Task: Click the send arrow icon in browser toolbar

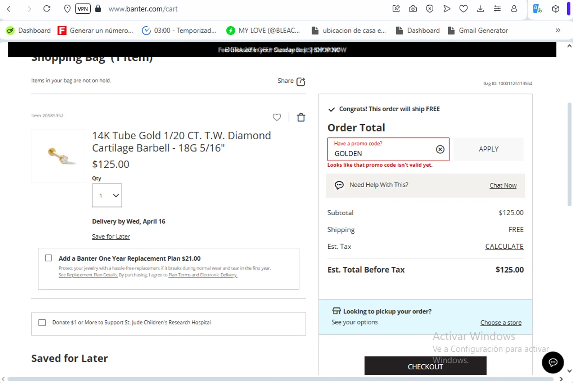Action: 447,8
